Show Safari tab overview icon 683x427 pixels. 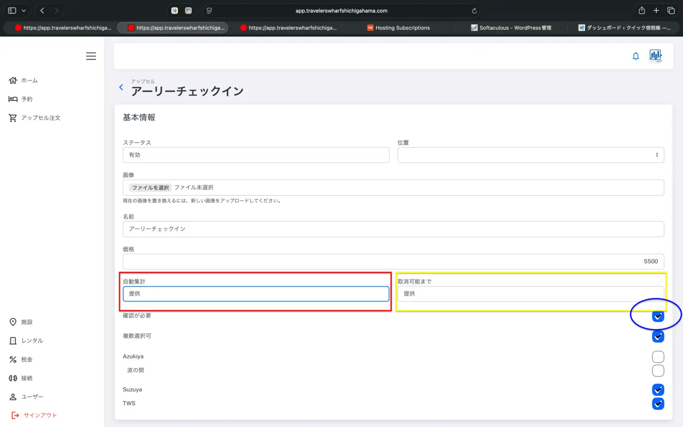pyautogui.click(x=671, y=11)
